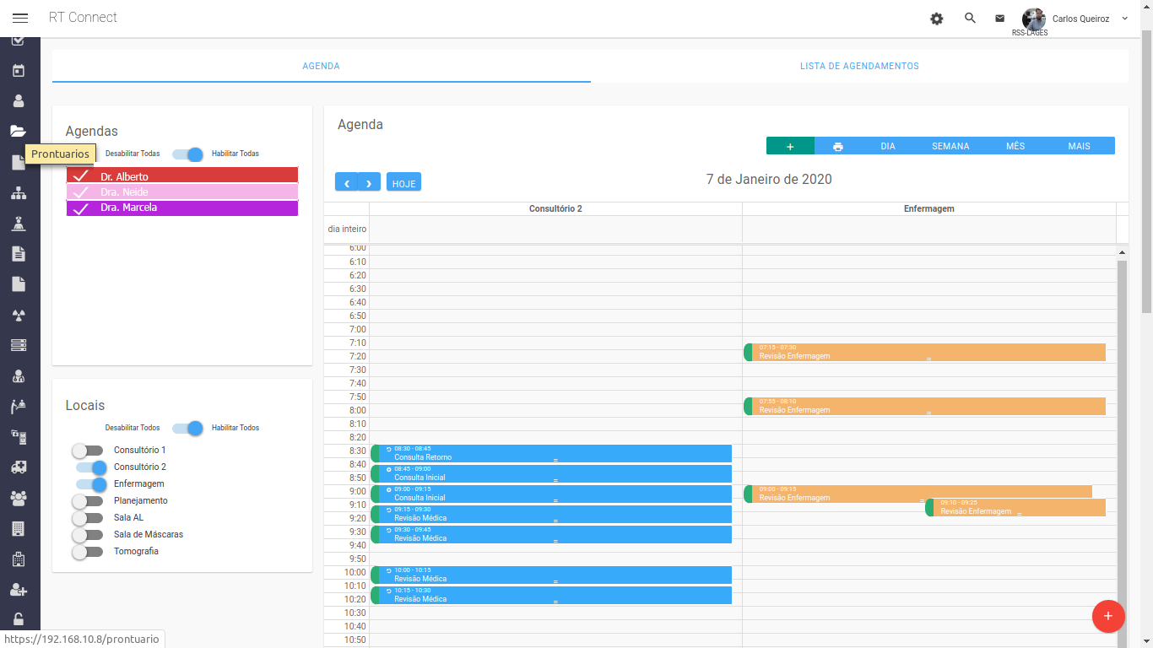Screen dimensions: 1153x648
Task: Turn on the Tomografia toggle
Action: click(x=88, y=552)
